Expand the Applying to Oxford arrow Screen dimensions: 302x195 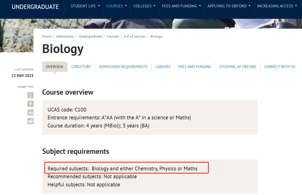pos(250,6)
